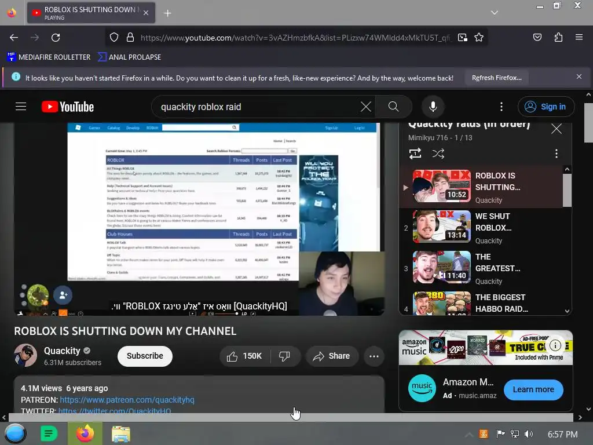Dislike the video
593x445 pixels.
[x=284, y=356]
